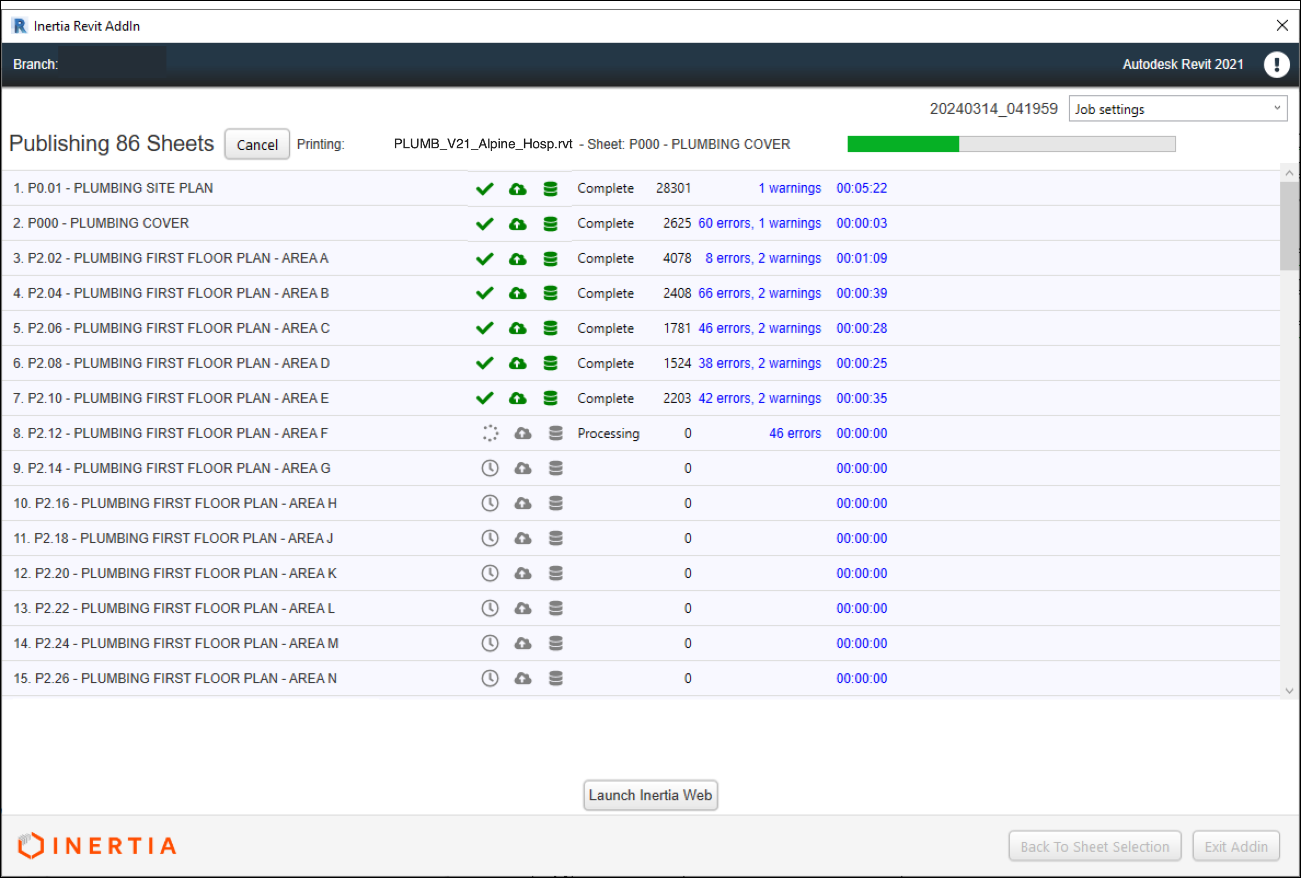This screenshot has height=878, width=1301.
Task: Click the gray database icon for P2.18 AREA J
Action: pos(555,538)
